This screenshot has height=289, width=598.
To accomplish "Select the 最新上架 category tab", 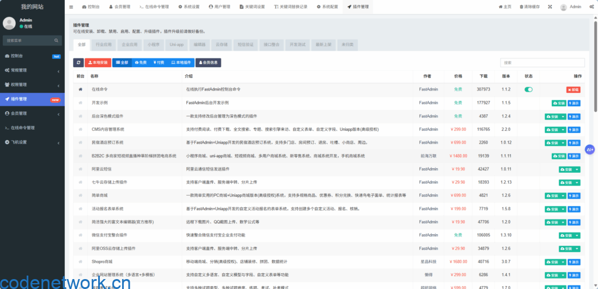I will coord(324,44).
